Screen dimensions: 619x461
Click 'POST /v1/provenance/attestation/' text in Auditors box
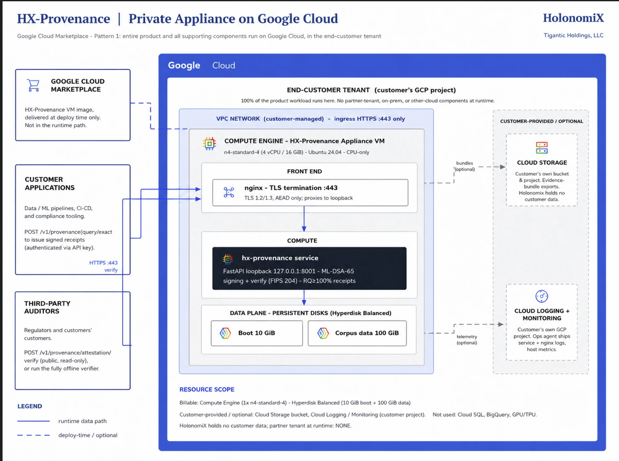pos(68,352)
